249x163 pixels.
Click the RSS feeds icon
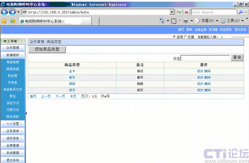pos(174,21)
